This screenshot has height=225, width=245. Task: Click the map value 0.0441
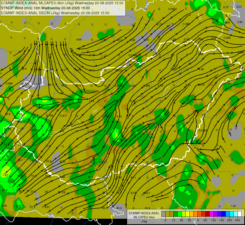point(133,55)
